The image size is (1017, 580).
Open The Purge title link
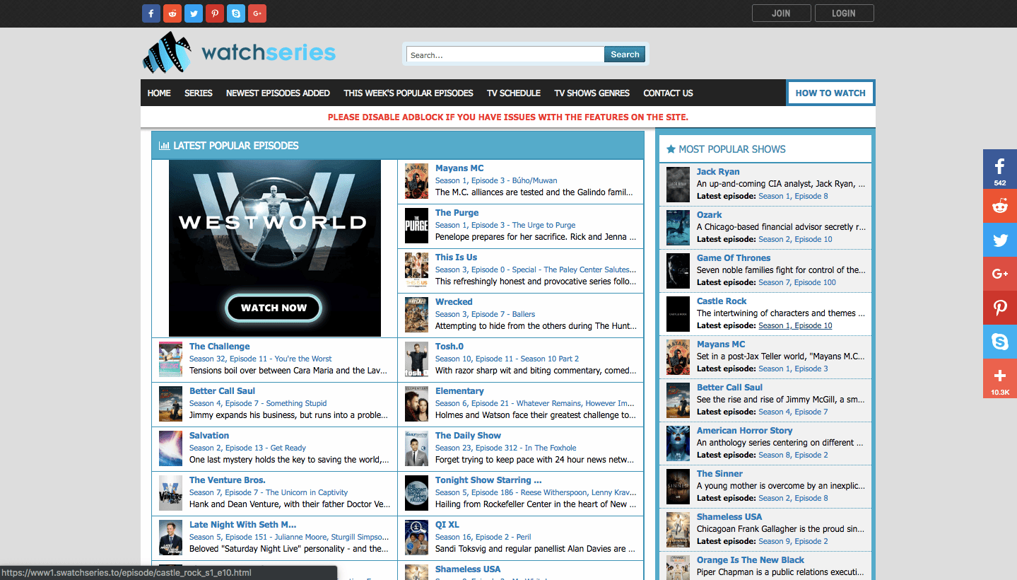pyautogui.click(x=457, y=213)
